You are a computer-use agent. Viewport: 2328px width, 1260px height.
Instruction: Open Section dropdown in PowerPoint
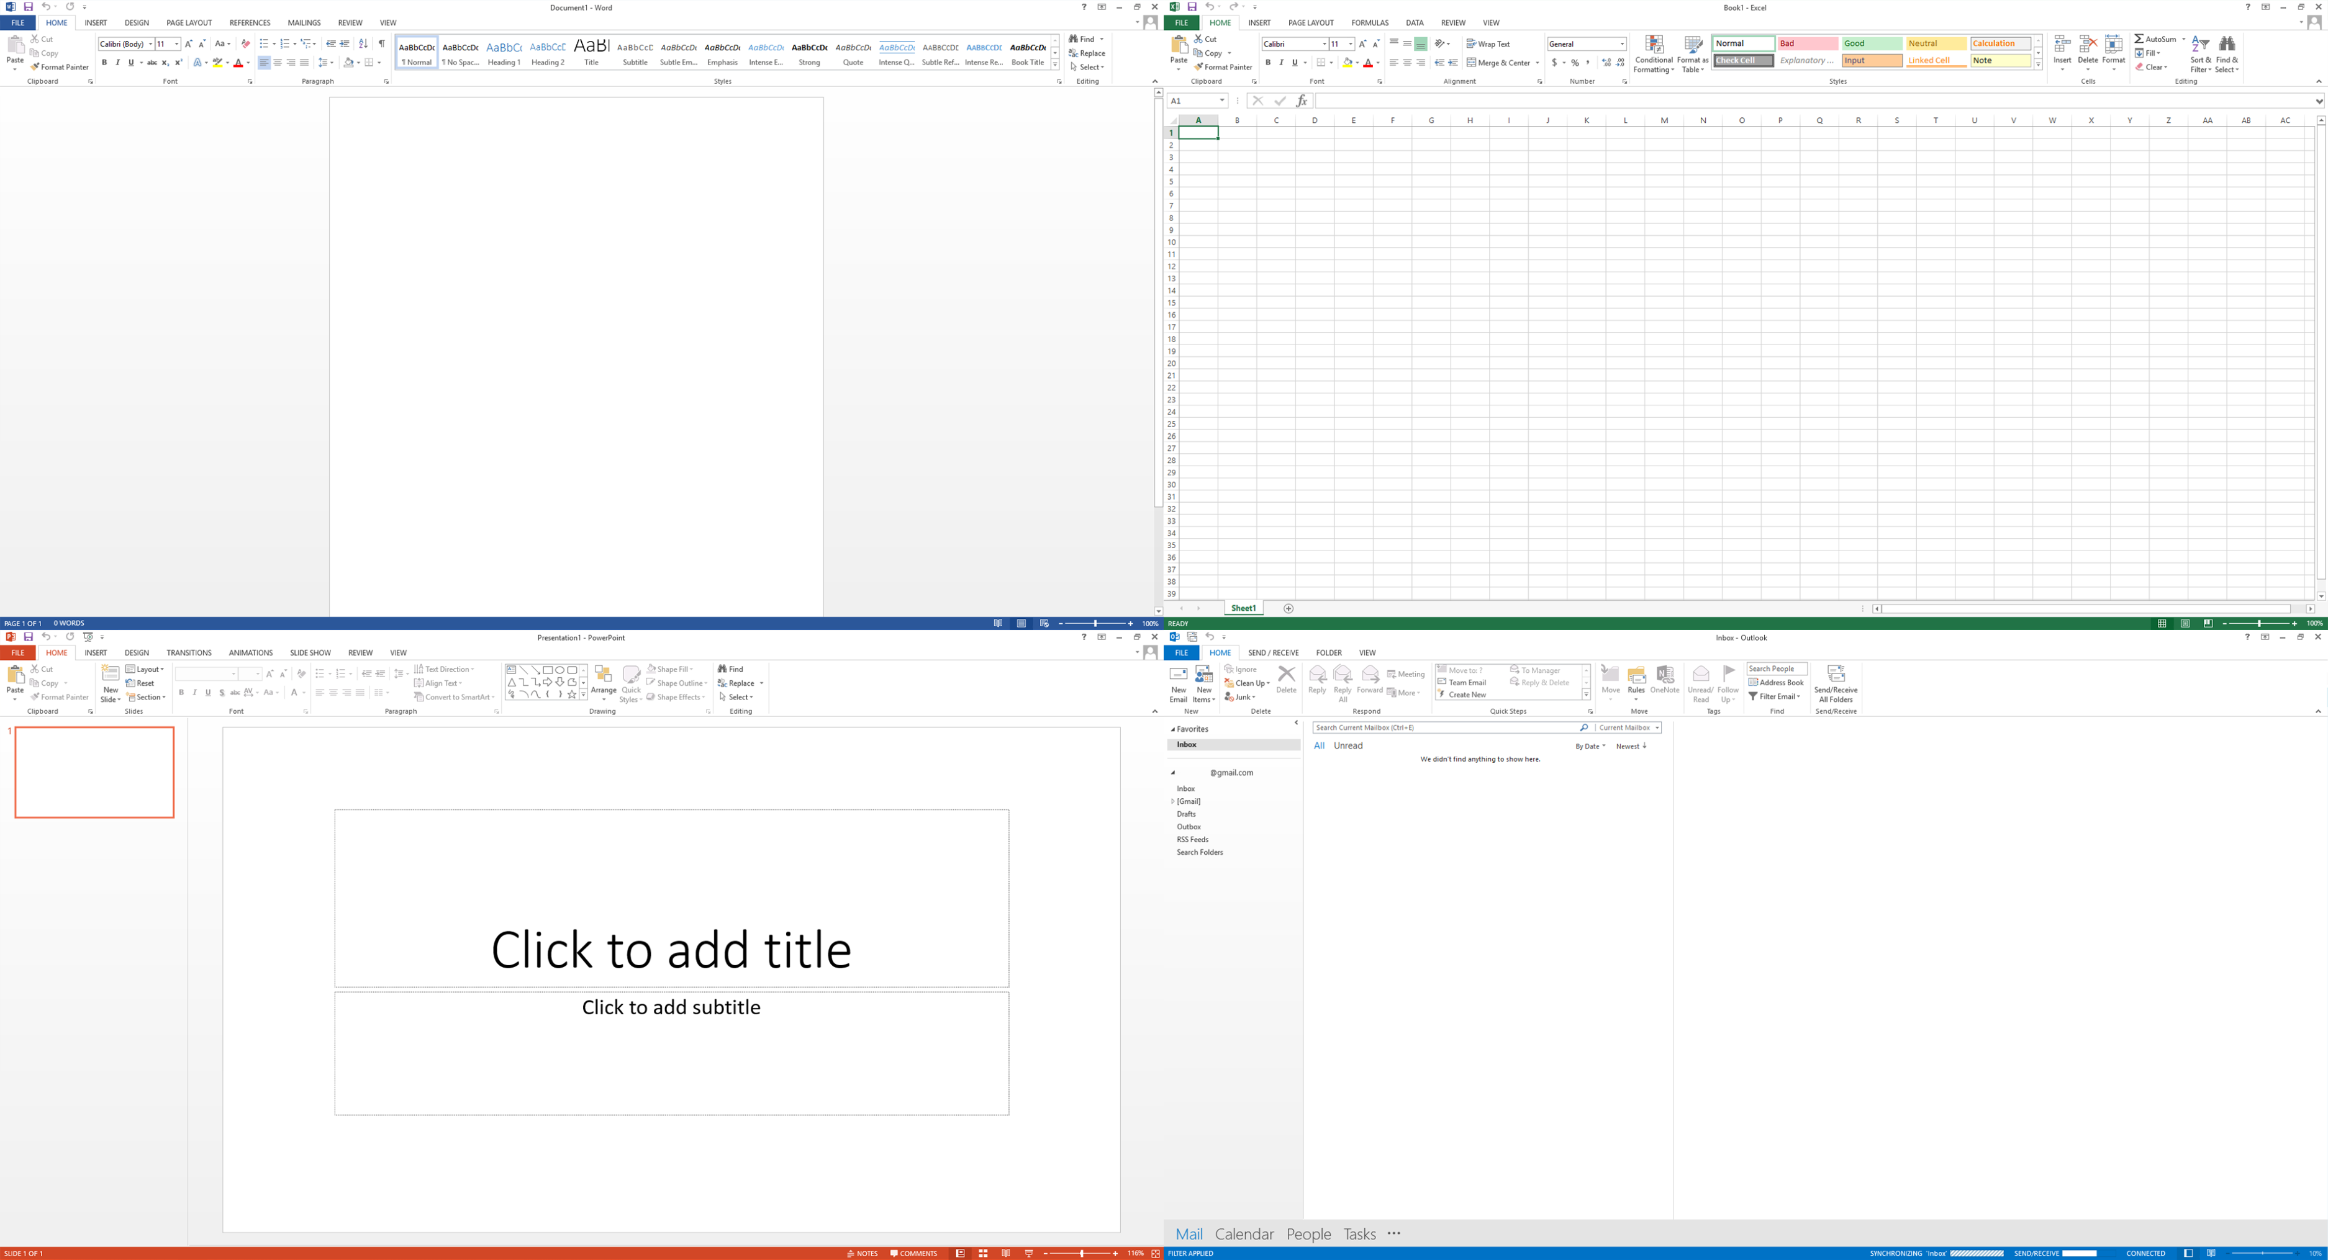147,697
